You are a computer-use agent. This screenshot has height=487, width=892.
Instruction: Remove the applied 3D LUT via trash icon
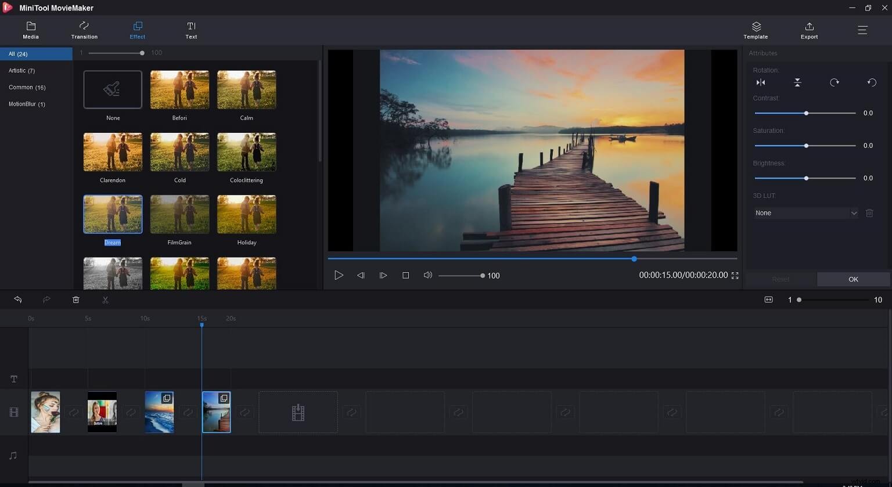coord(870,213)
